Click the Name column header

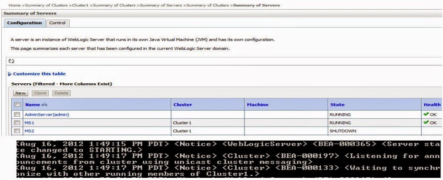pos(33,105)
